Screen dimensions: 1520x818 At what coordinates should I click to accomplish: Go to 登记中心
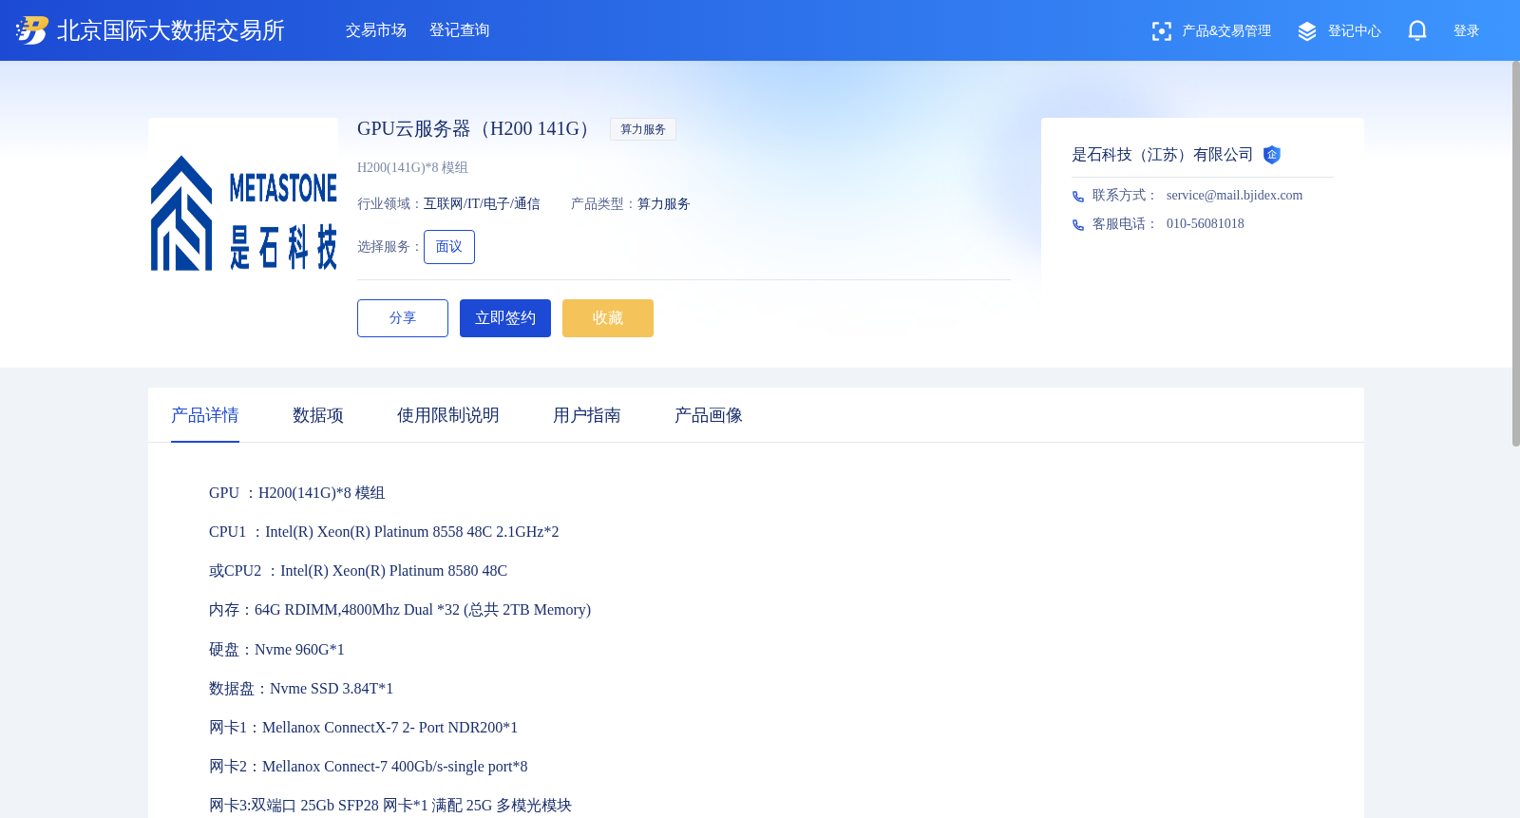pos(1355,31)
